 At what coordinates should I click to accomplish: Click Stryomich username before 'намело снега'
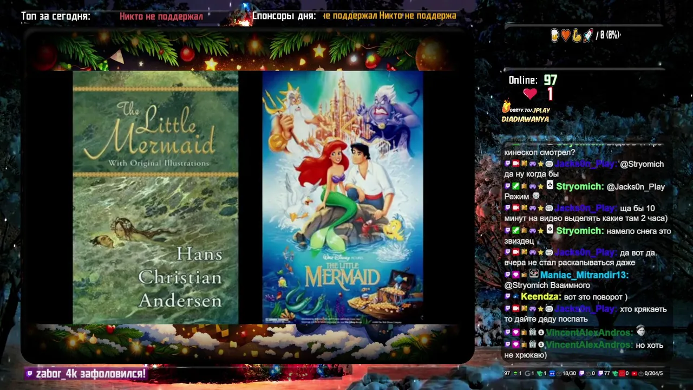(579, 231)
